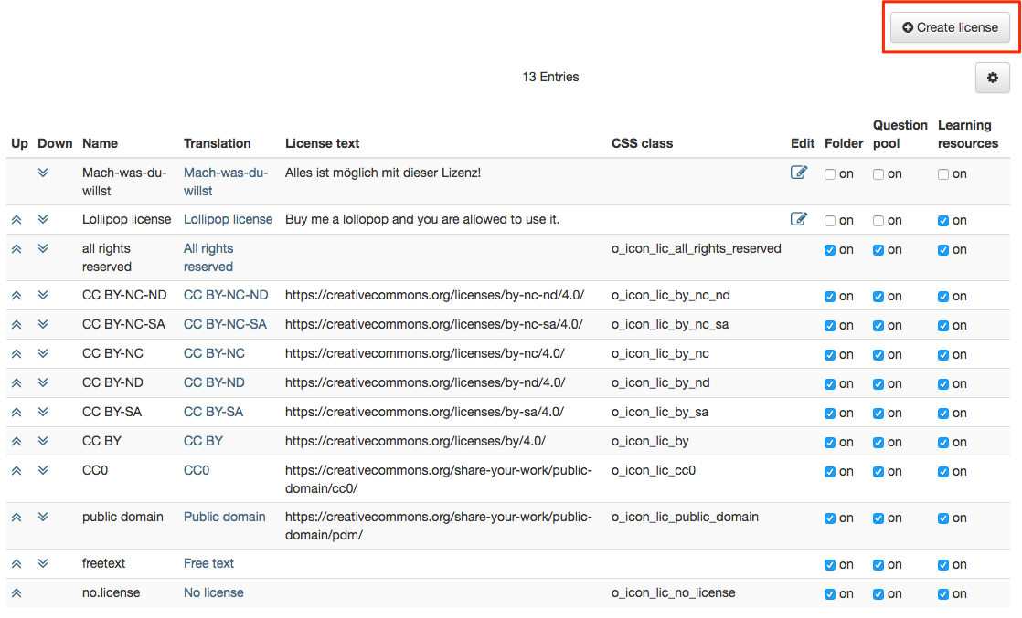Move CC0 license up

16,470
